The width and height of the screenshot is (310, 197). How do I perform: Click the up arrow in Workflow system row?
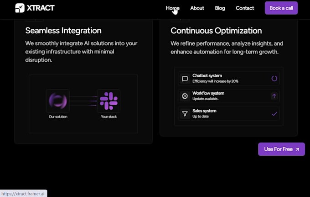[x=274, y=96]
